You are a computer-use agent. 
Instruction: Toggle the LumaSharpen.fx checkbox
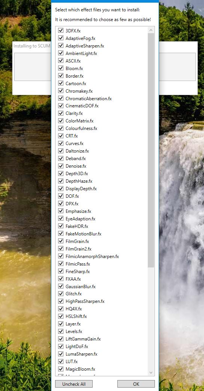pyautogui.click(x=60, y=354)
